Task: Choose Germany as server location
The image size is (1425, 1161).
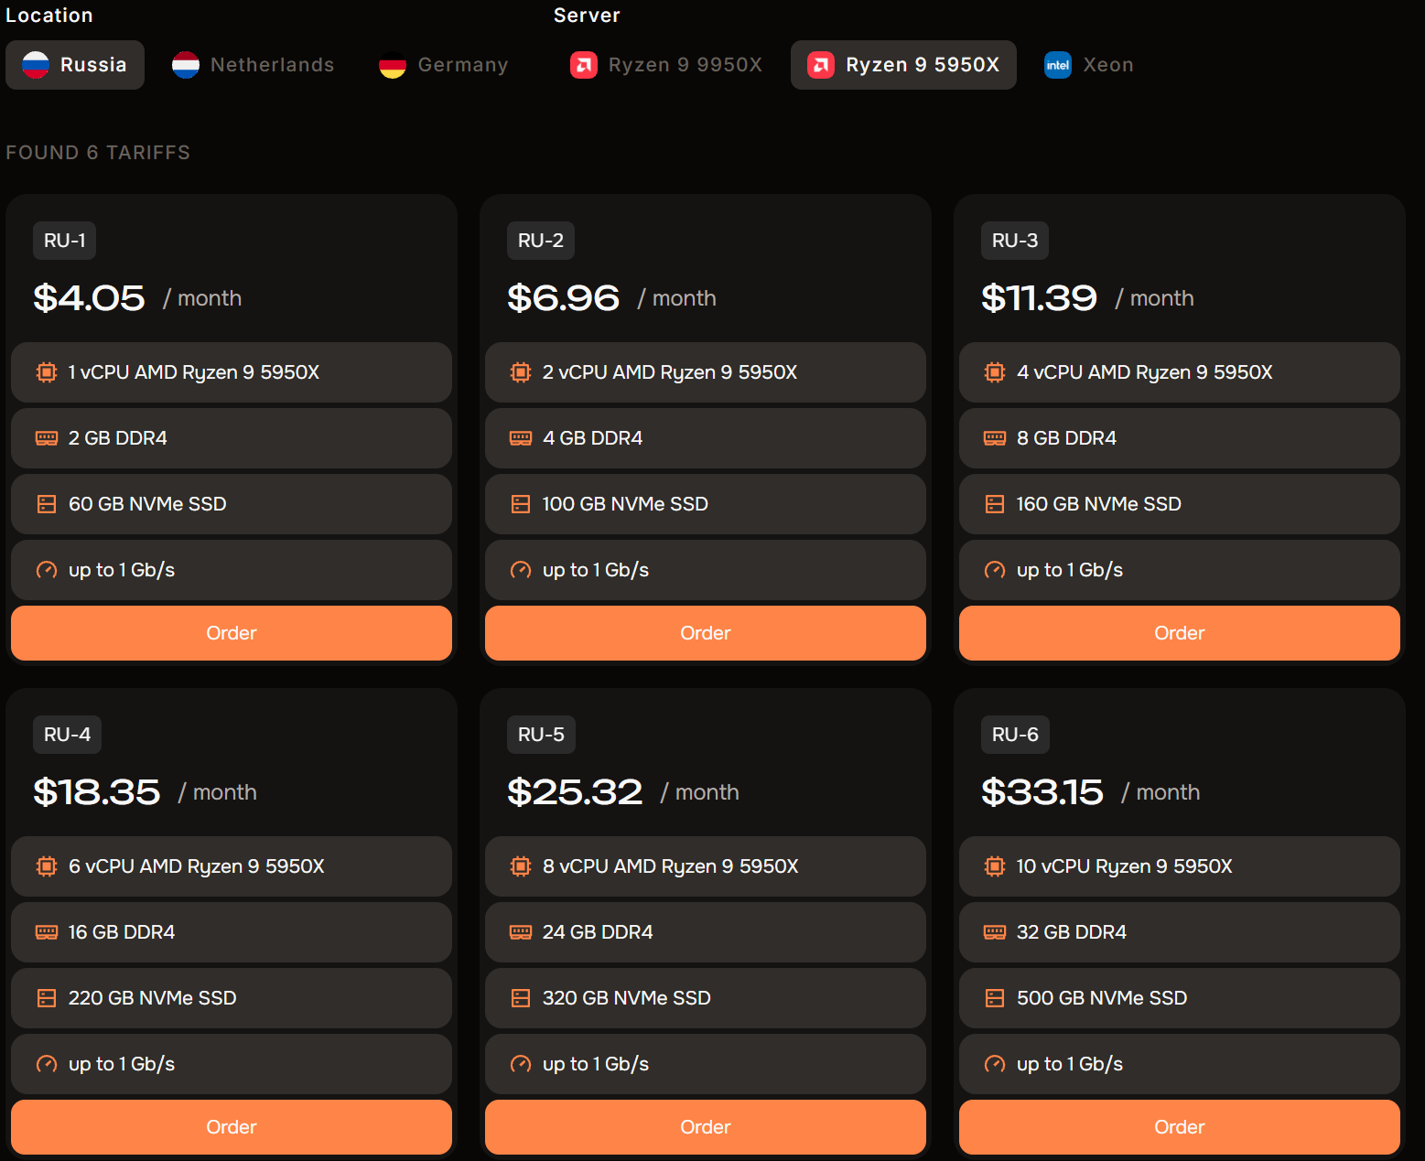Action: point(444,65)
